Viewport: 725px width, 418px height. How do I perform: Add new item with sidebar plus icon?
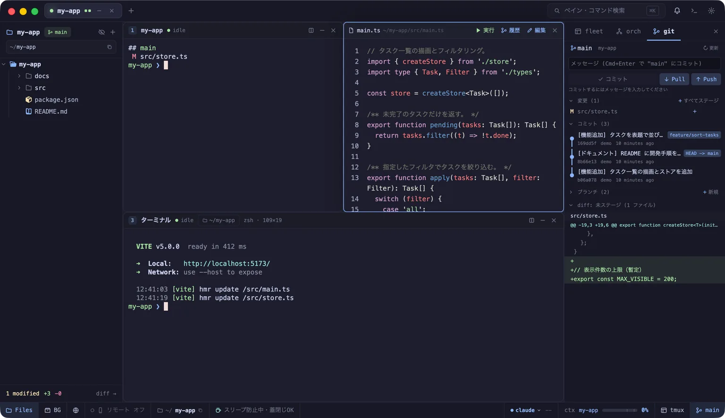tap(113, 32)
